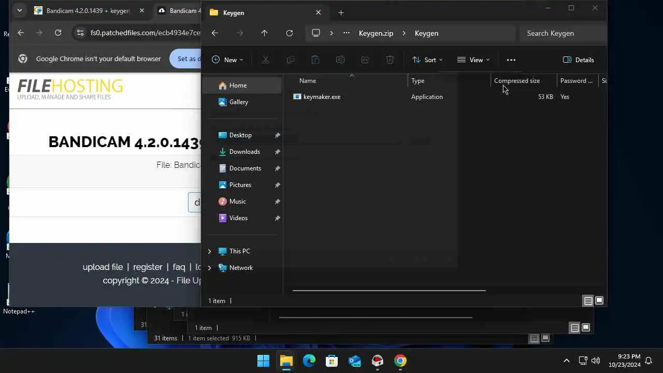
Task: Click chevron between Keygen.zip and Keygen
Action: (404, 33)
